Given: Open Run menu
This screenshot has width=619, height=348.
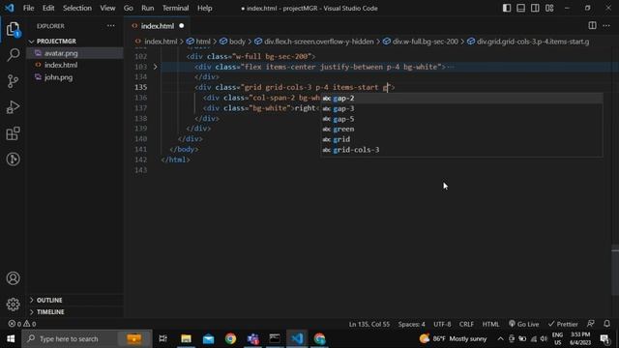Looking at the screenshot, I should [147, 8].
